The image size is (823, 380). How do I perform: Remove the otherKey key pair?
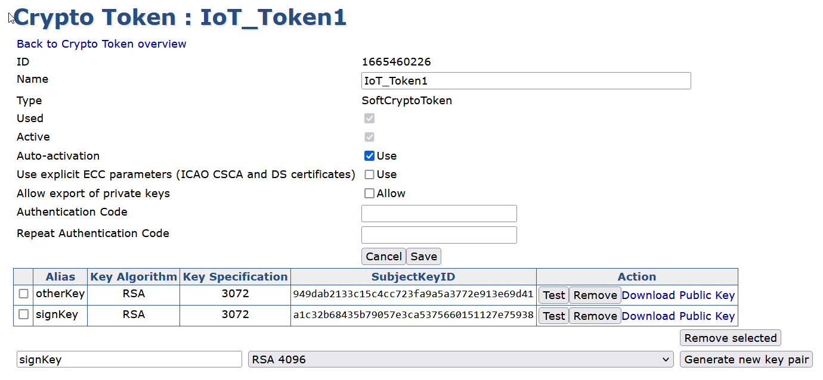click(x=595, y=295)
